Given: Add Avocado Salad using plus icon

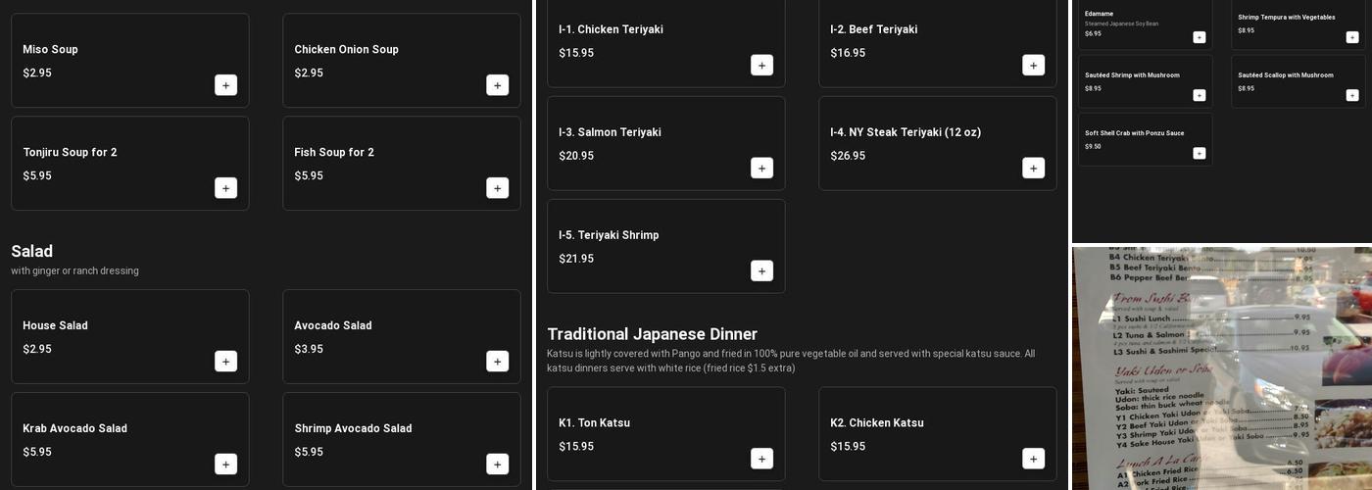Looking at the screenshot, I should click(x=497, y=362).
